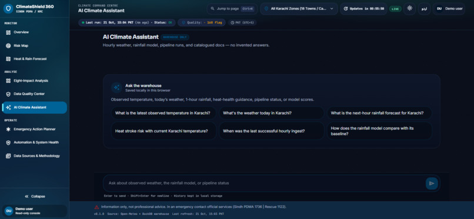474x219 pixels.
Task: Click the ANALYSE section header
Action: tap(11, 72)
